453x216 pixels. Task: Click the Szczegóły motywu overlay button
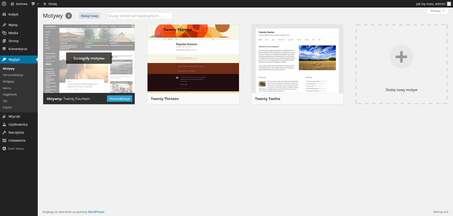pos(89,58)
